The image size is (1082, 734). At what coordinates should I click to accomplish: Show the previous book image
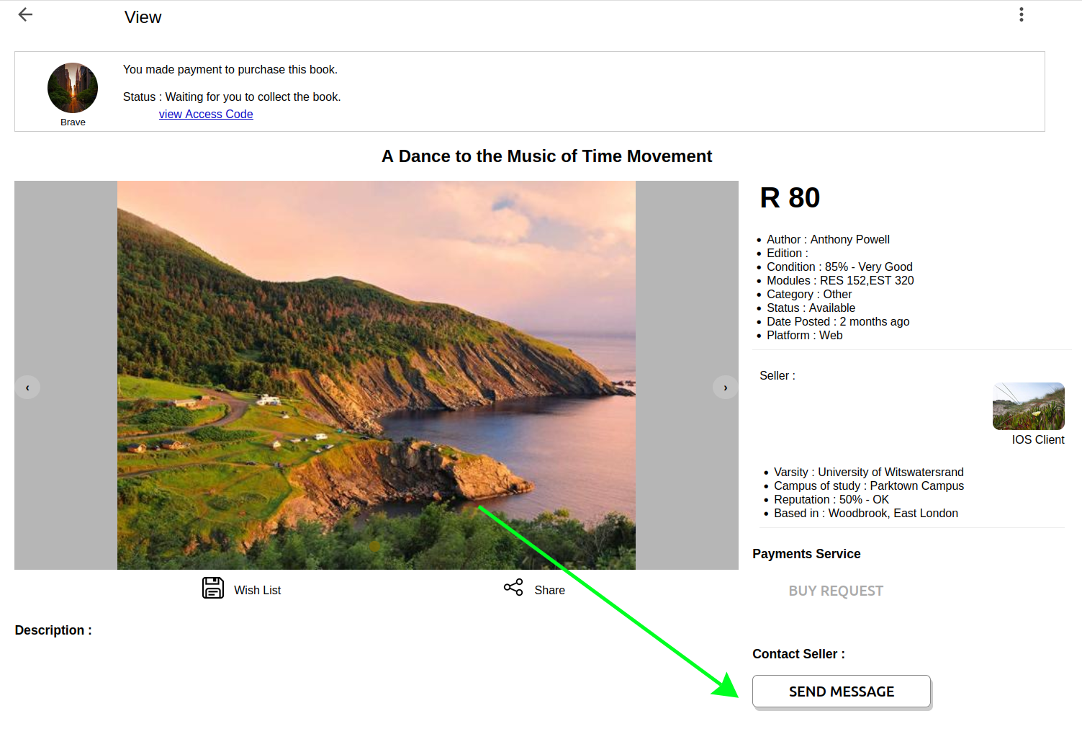28,388
